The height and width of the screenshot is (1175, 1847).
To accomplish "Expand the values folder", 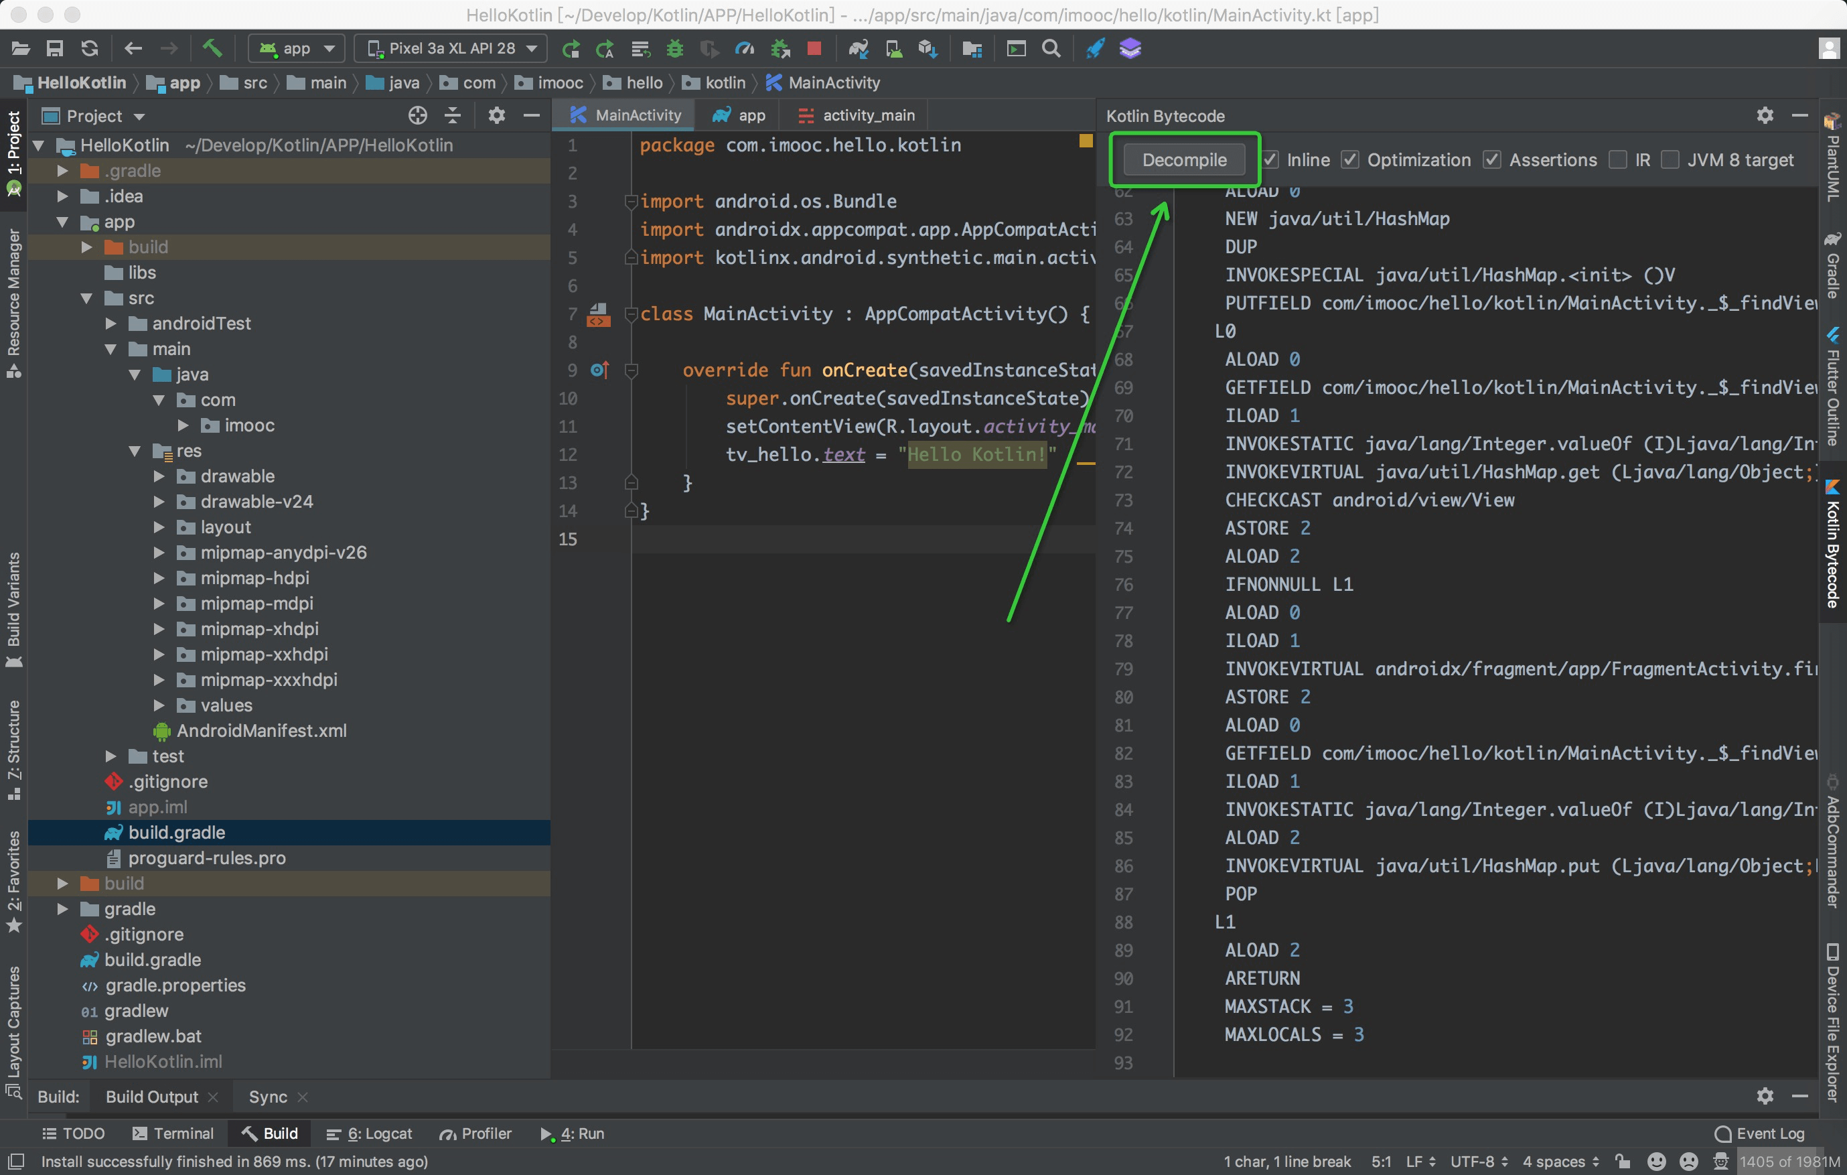I will pos(159,705).
